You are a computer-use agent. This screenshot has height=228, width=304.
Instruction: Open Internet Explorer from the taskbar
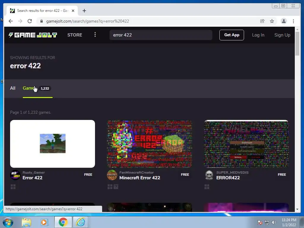(81, 222)
